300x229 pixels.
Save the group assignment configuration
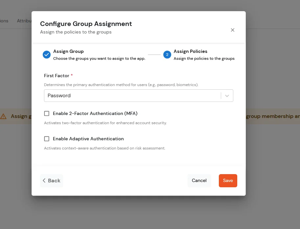228,180
